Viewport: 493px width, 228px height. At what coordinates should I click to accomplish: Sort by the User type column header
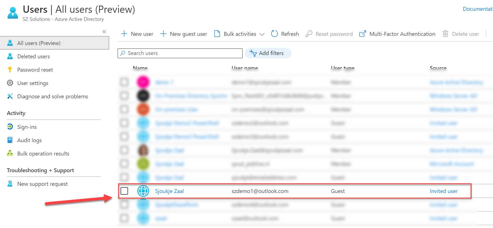coord(343,68)
